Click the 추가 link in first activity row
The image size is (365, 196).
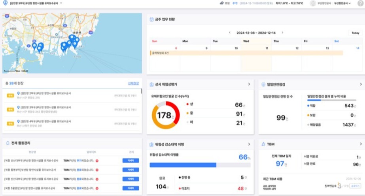point(79,161)
